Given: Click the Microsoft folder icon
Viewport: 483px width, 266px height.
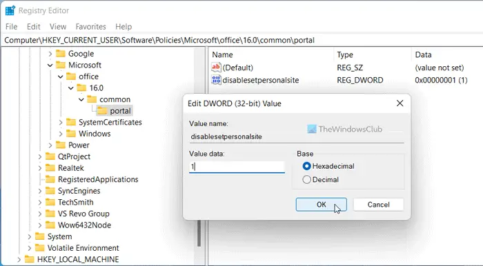Looking at the screenshot, I should coord(61,65).
